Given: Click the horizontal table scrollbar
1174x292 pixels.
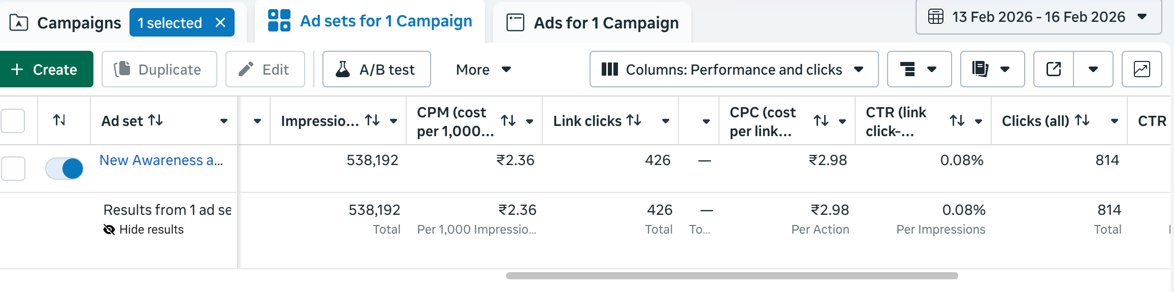Looking at the screenshot, I should [x=731, y=276].
